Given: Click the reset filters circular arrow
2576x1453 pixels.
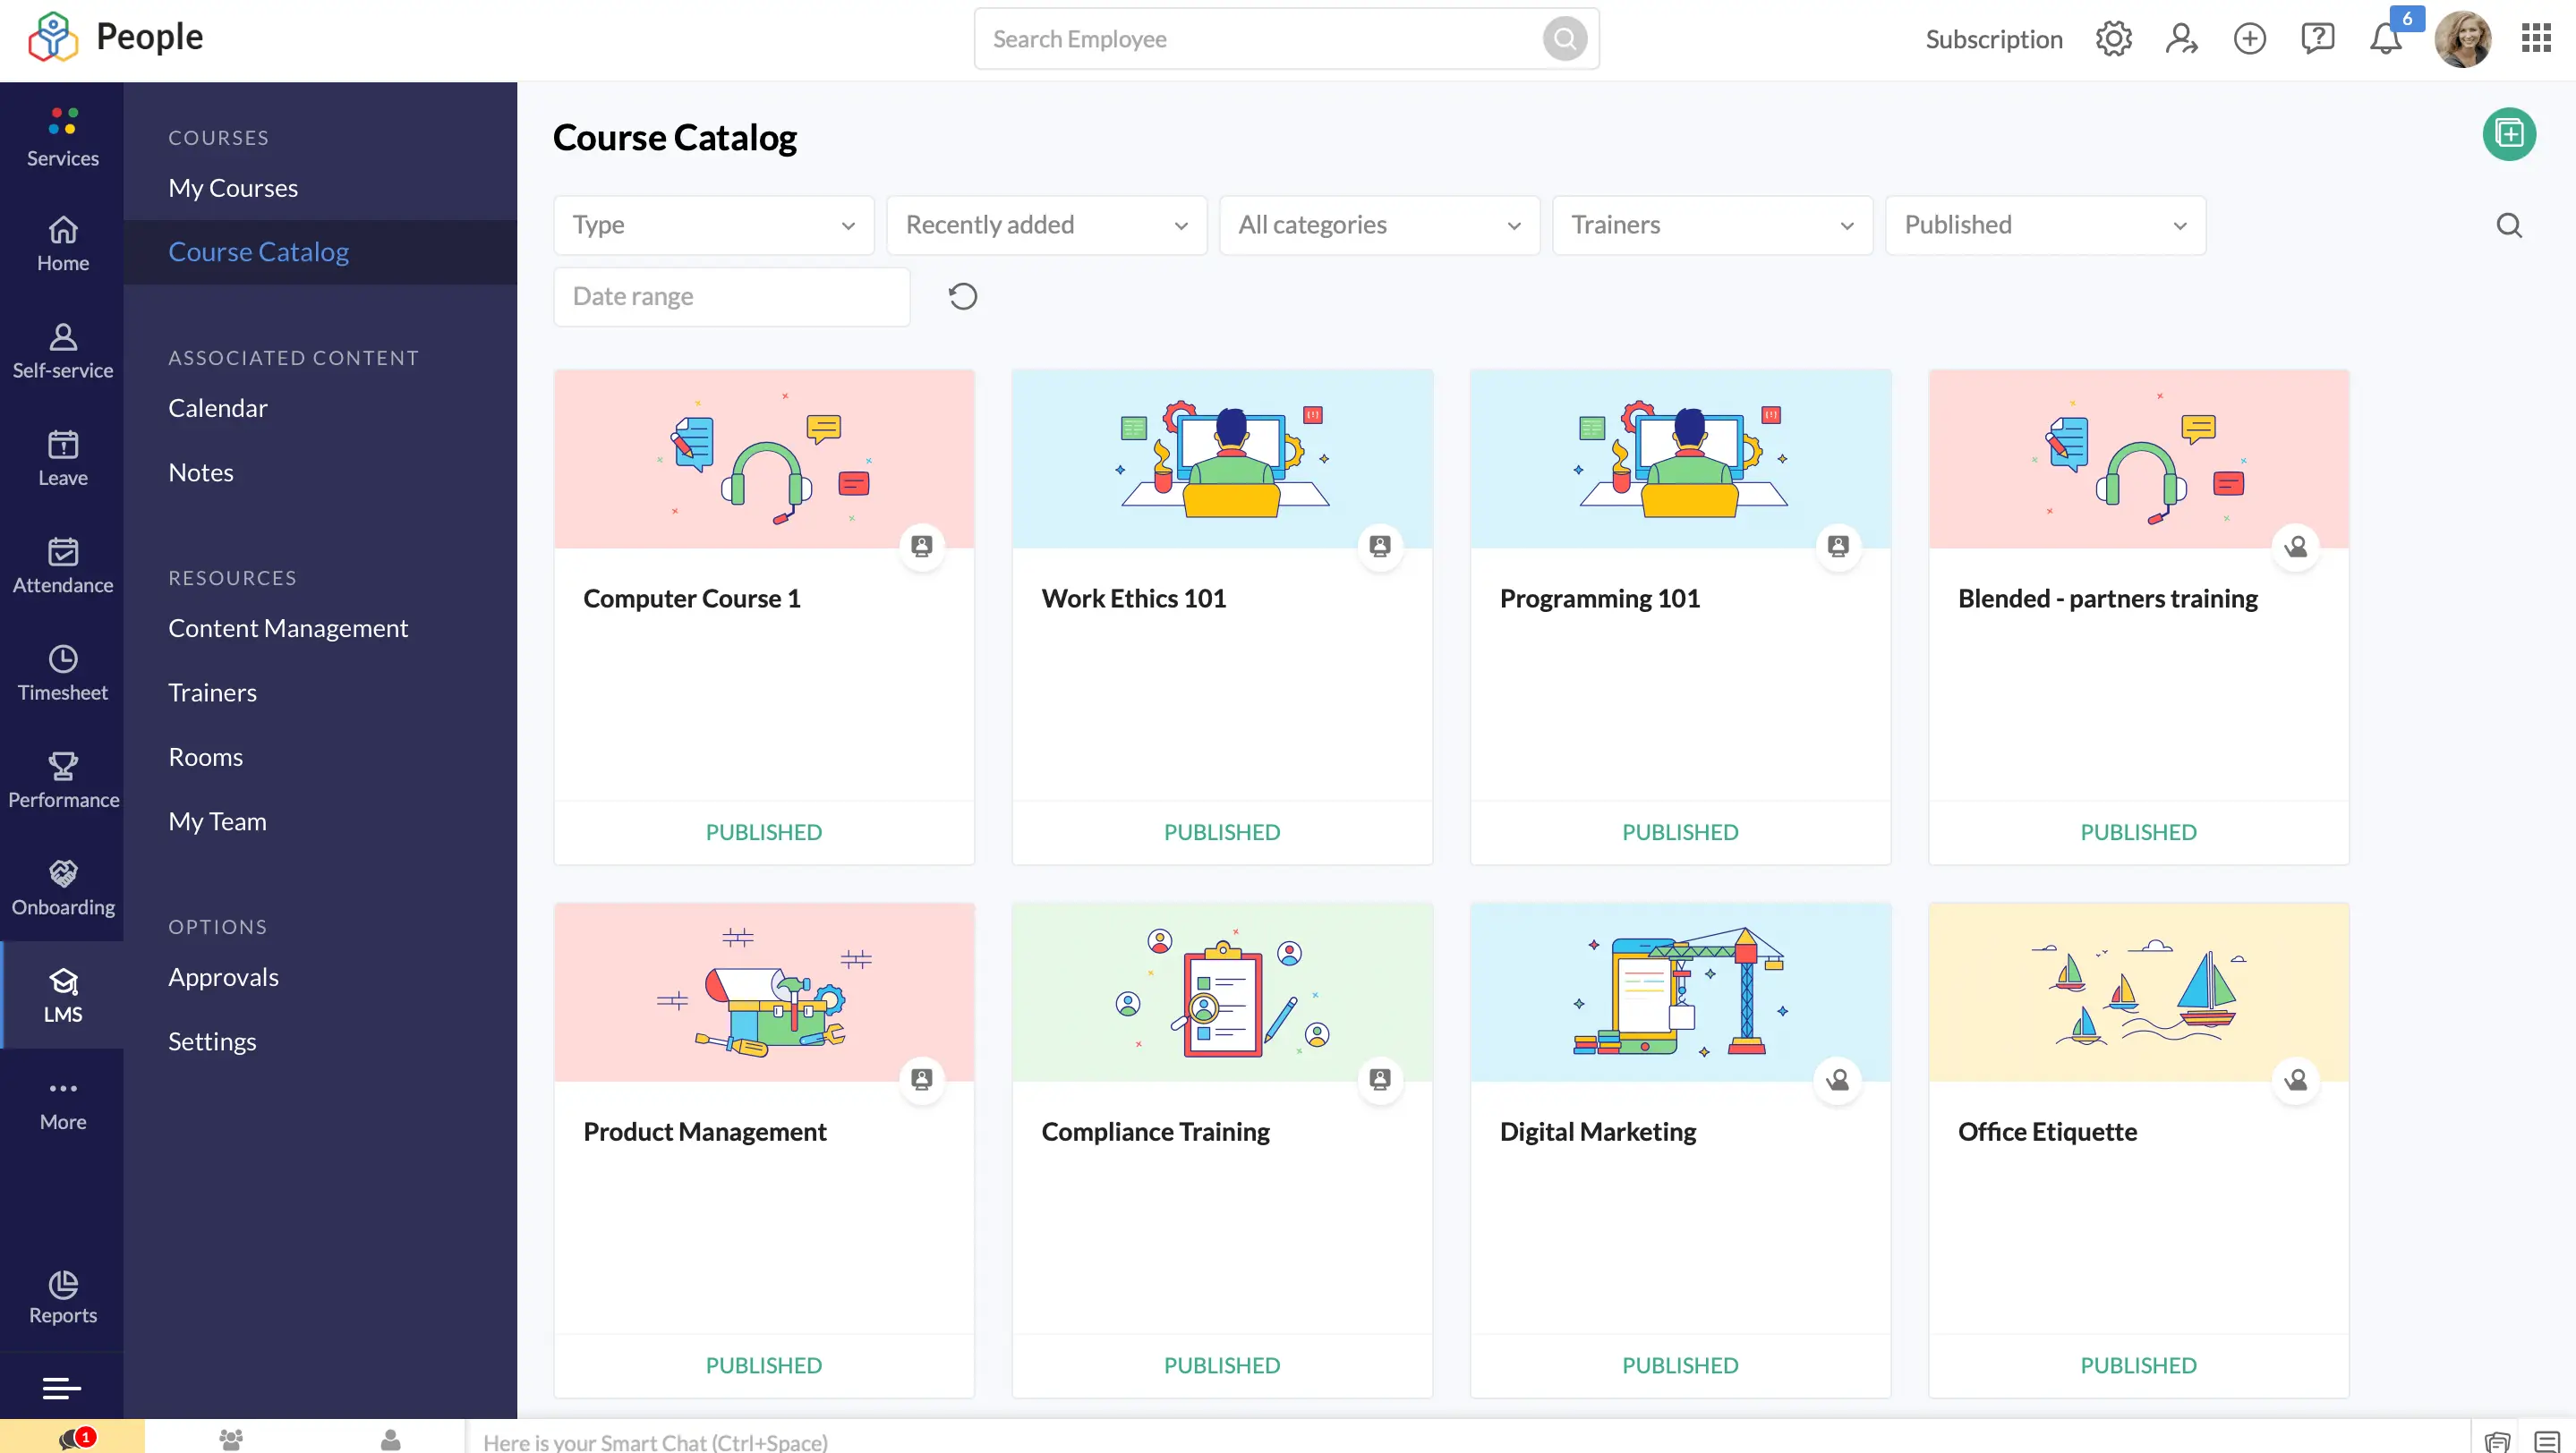Looking at the screenshot, I should (962, 296).
